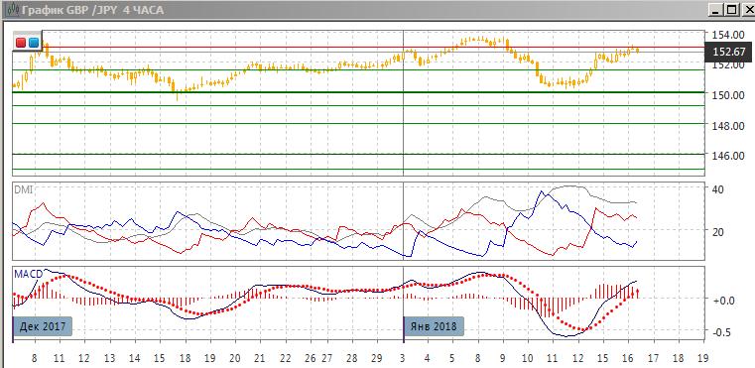Select the Янв 2018 month marker
Screen dimensions: 755x368
[434, 326]
